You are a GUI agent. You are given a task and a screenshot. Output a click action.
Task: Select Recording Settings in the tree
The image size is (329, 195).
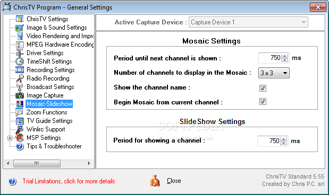pos(50,70)
